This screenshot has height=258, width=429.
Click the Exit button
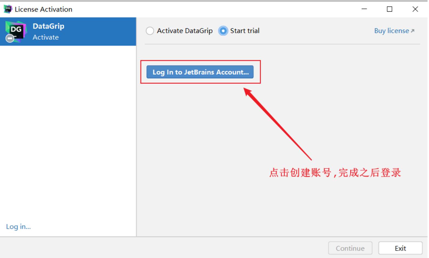point(400,248)
